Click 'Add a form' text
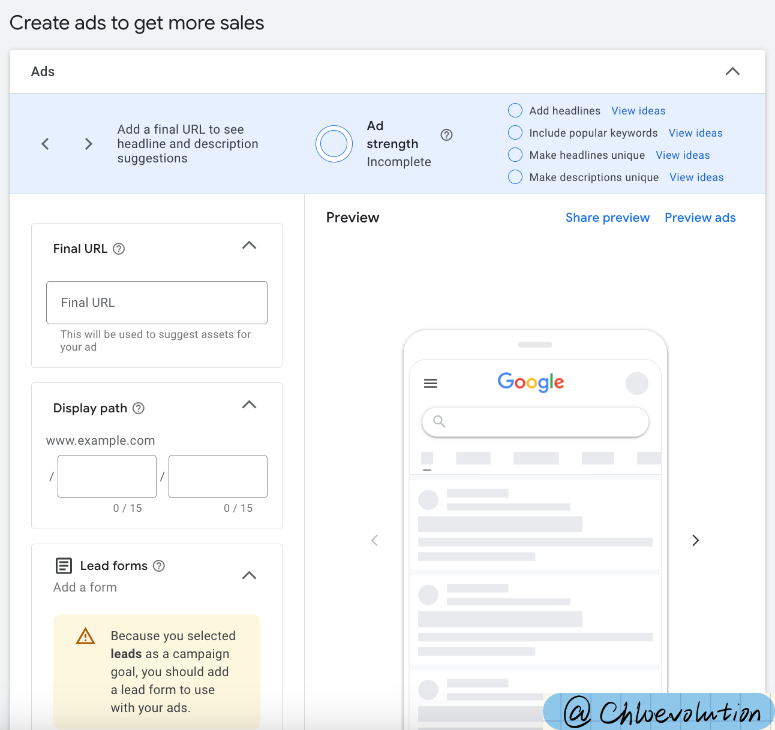775x730 pixels. point(85,587)
